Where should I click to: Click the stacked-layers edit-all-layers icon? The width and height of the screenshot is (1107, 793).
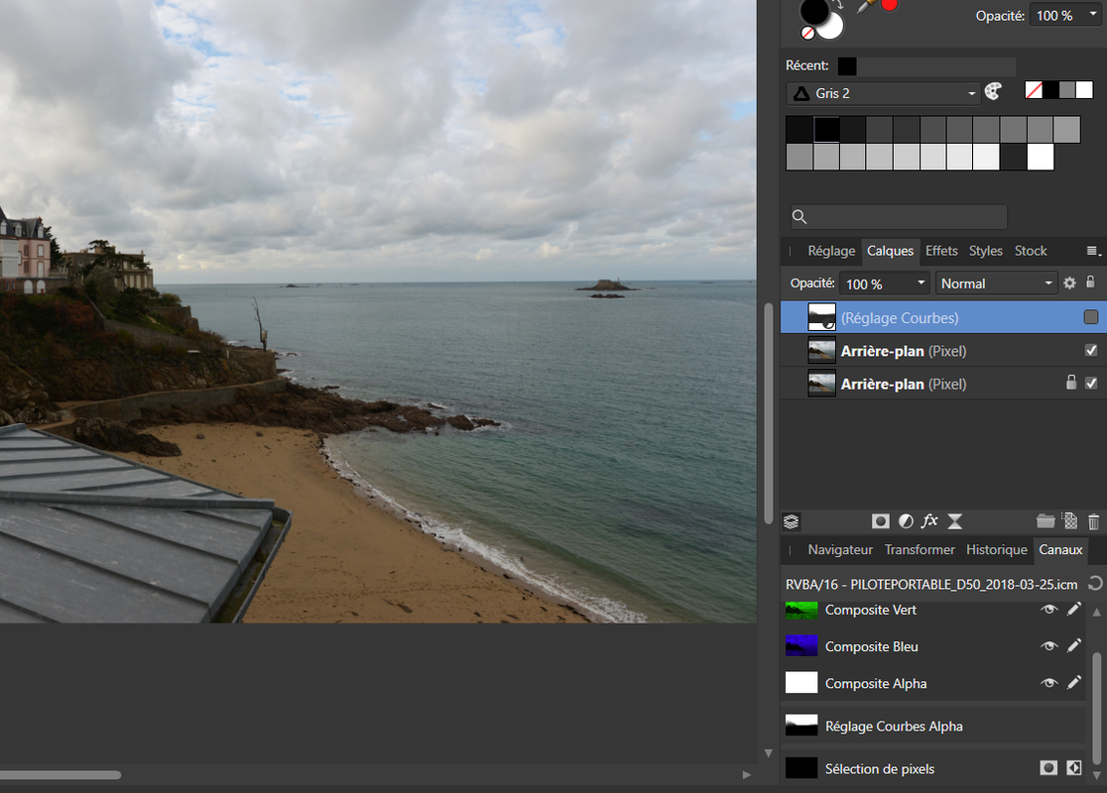click(792, 521)
